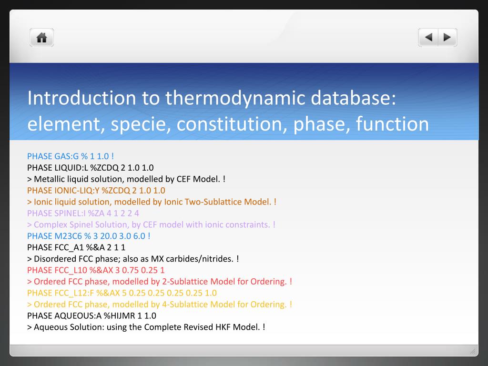Click 'PHASE FCC_L12:F %&AX 5' line
This screenshot has width=488, height=366.
[122, 293]
